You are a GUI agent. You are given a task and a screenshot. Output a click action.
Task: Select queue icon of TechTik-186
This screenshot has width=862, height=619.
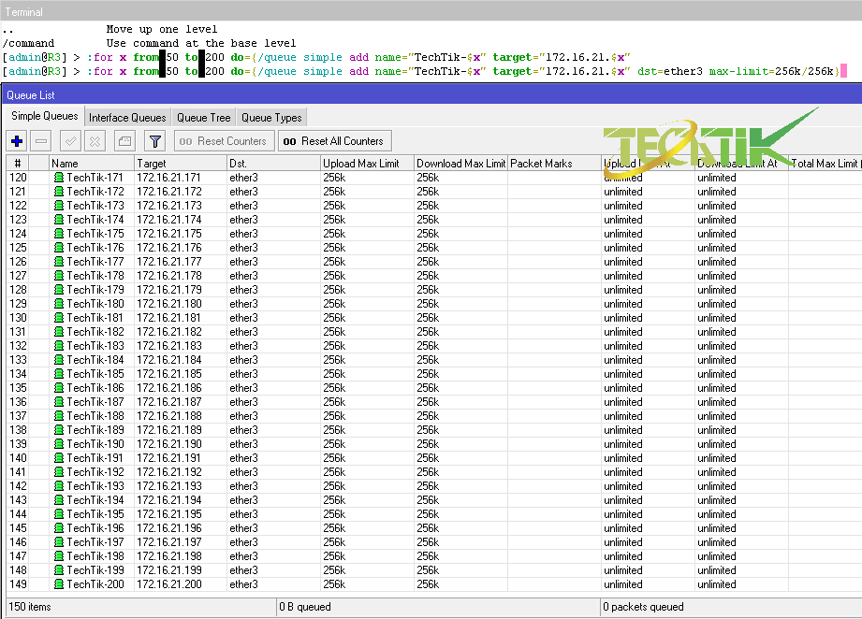pos(59,388)
